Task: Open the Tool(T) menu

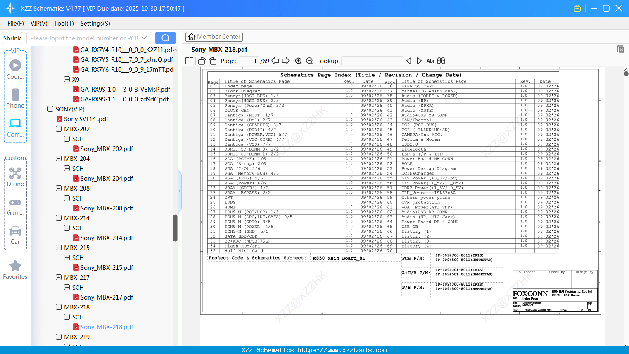Action: 64,24
